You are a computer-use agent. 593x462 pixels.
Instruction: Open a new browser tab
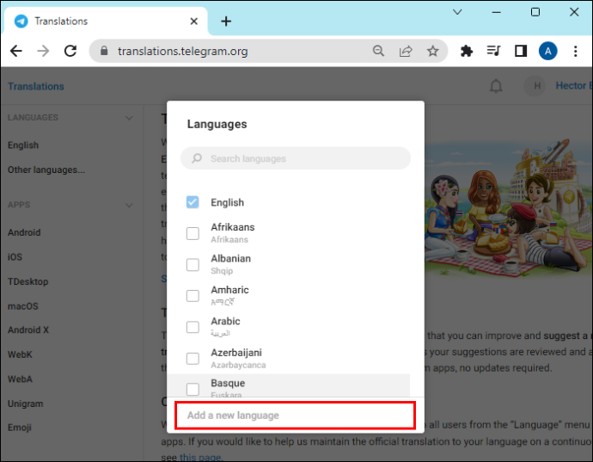(226, 22)
